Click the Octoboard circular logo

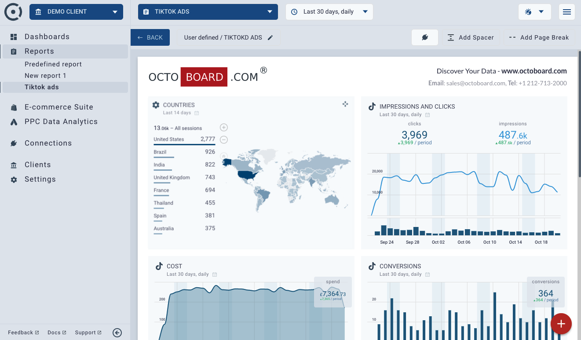[x=13, y=12]
